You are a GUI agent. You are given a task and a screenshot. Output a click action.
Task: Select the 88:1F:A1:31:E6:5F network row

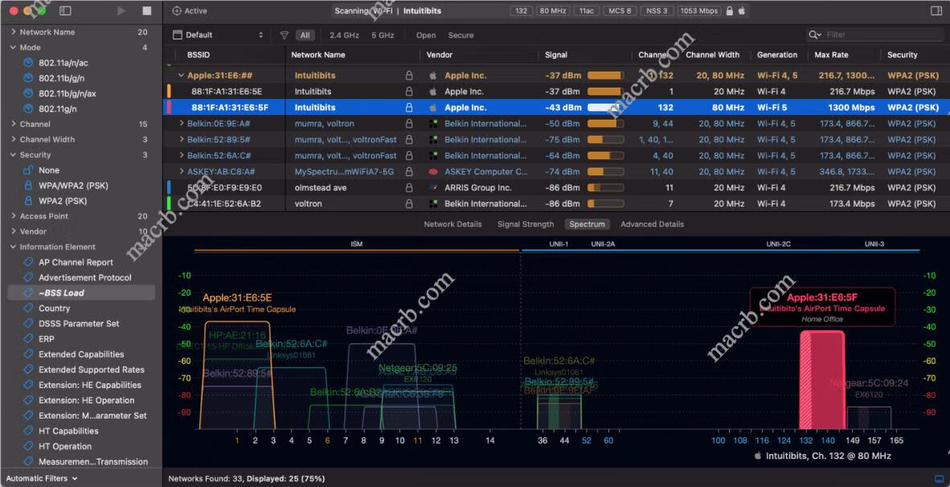click(x=558, y=107)
